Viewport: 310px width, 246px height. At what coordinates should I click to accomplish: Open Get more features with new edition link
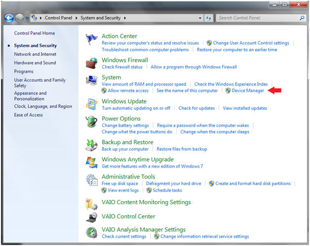pos(152,166)
